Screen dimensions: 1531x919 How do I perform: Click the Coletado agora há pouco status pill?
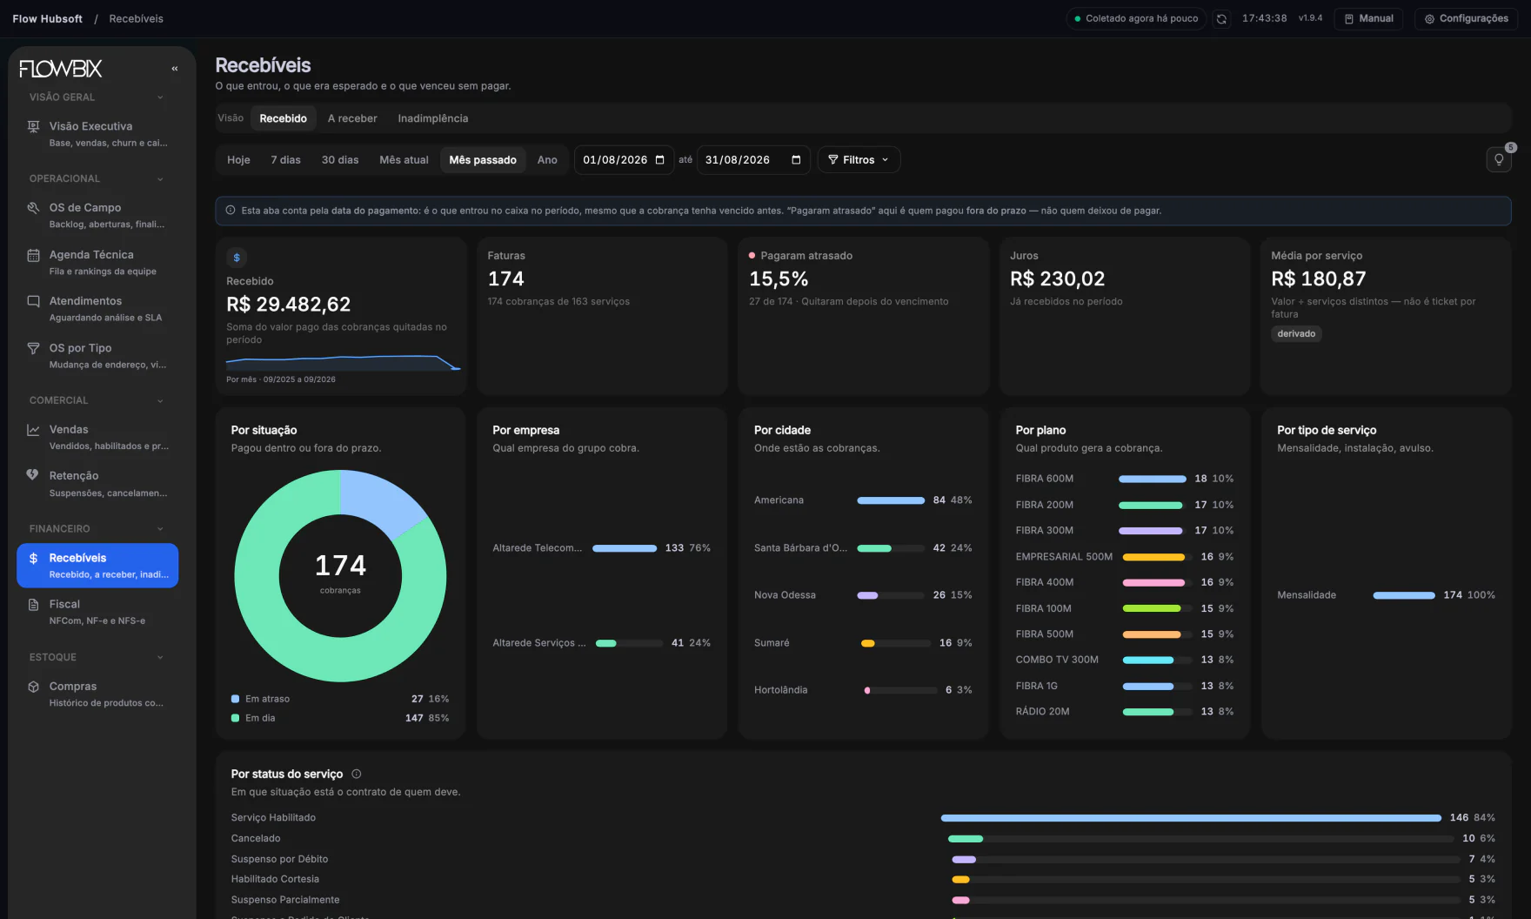pos(1136,18)
